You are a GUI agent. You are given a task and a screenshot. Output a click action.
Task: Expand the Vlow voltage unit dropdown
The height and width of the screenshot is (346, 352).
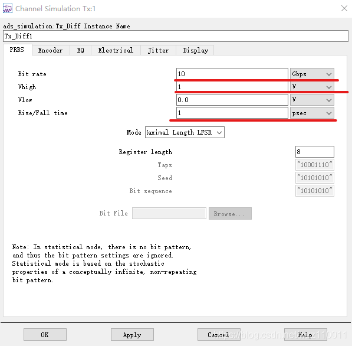(x=312, y=100)
